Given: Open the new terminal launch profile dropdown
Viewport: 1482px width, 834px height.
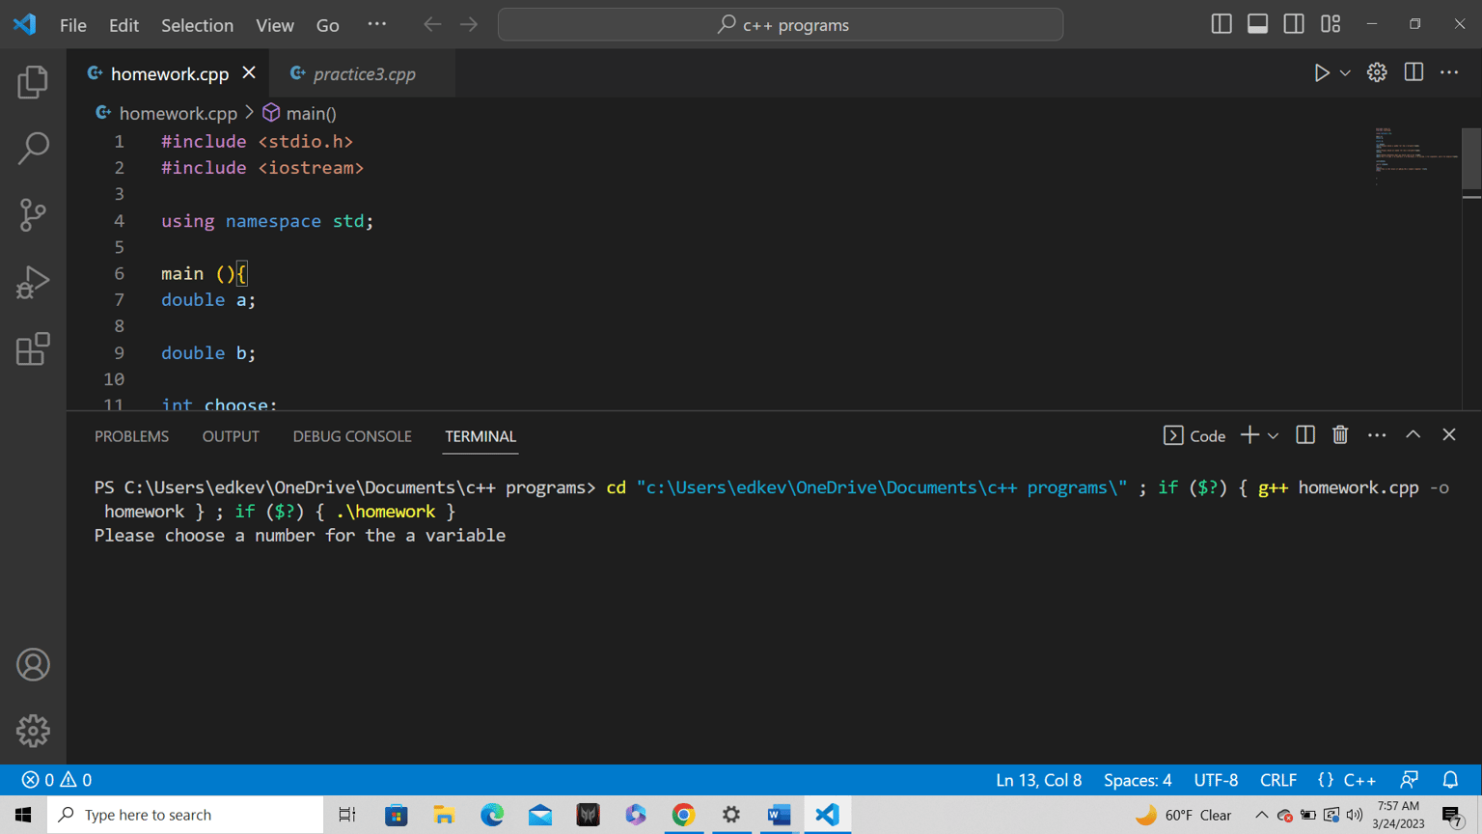Looking at the screenshot, I should click(1274, 436).
